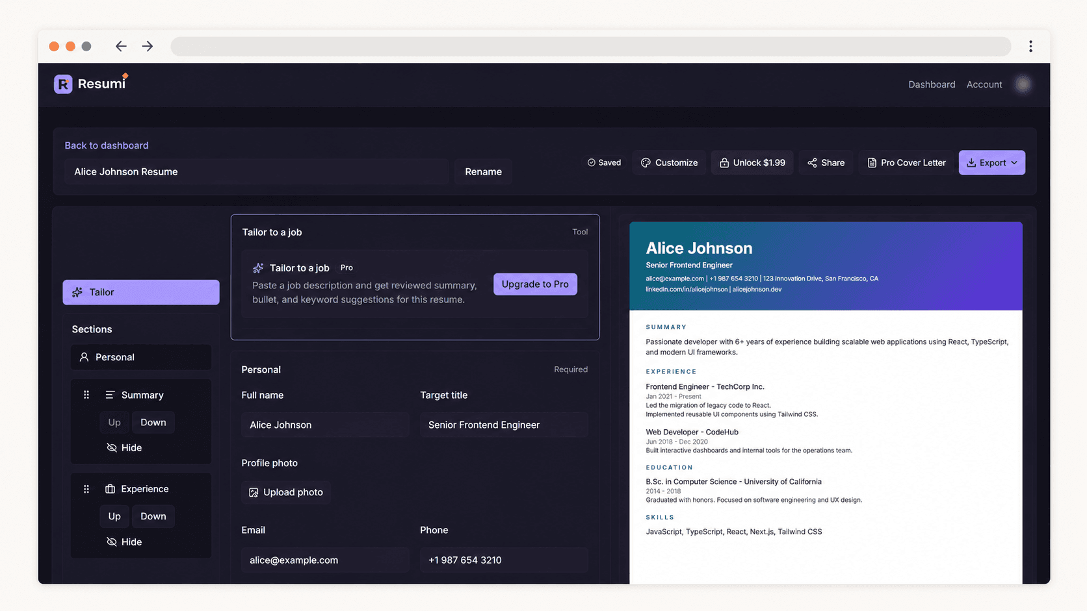Move Experience section Down
This screenshot has width=1087, height=611.
[x=153, y=516]
